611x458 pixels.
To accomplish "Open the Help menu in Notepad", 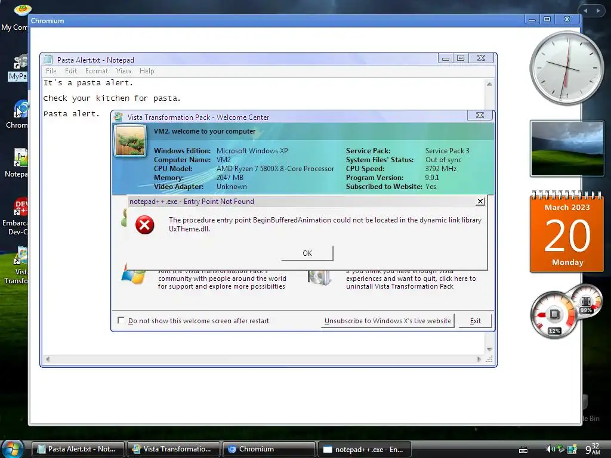I will click(147, 71).
